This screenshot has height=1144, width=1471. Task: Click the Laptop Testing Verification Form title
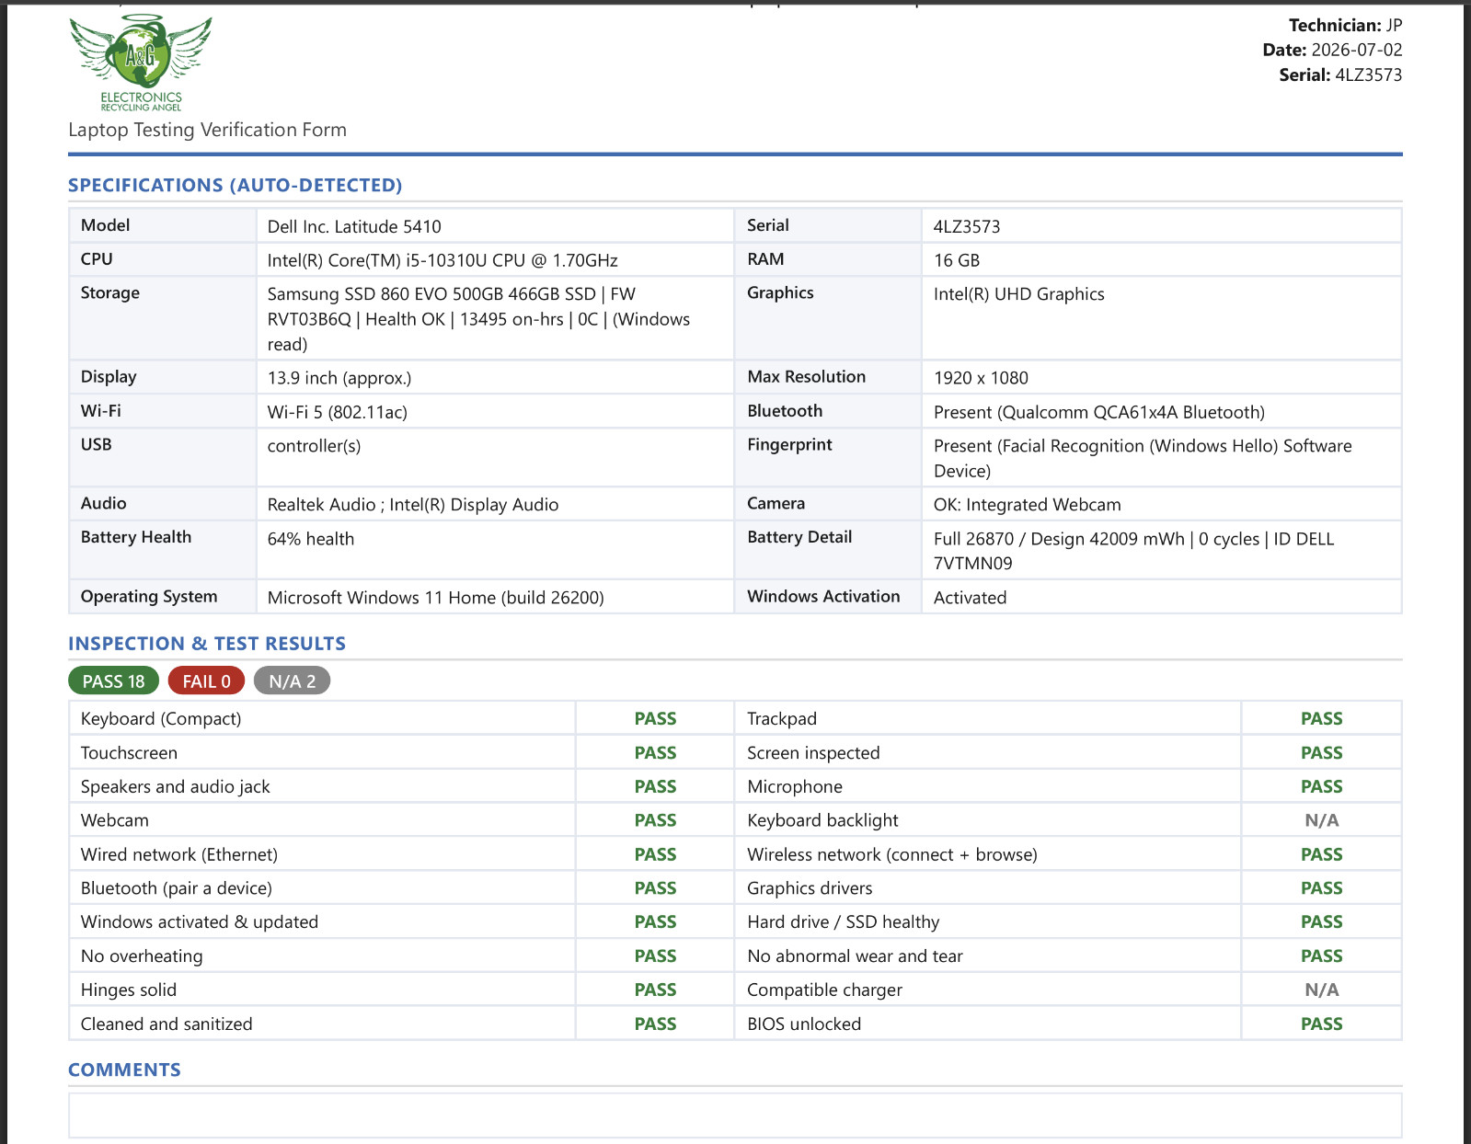click(207, 130)
